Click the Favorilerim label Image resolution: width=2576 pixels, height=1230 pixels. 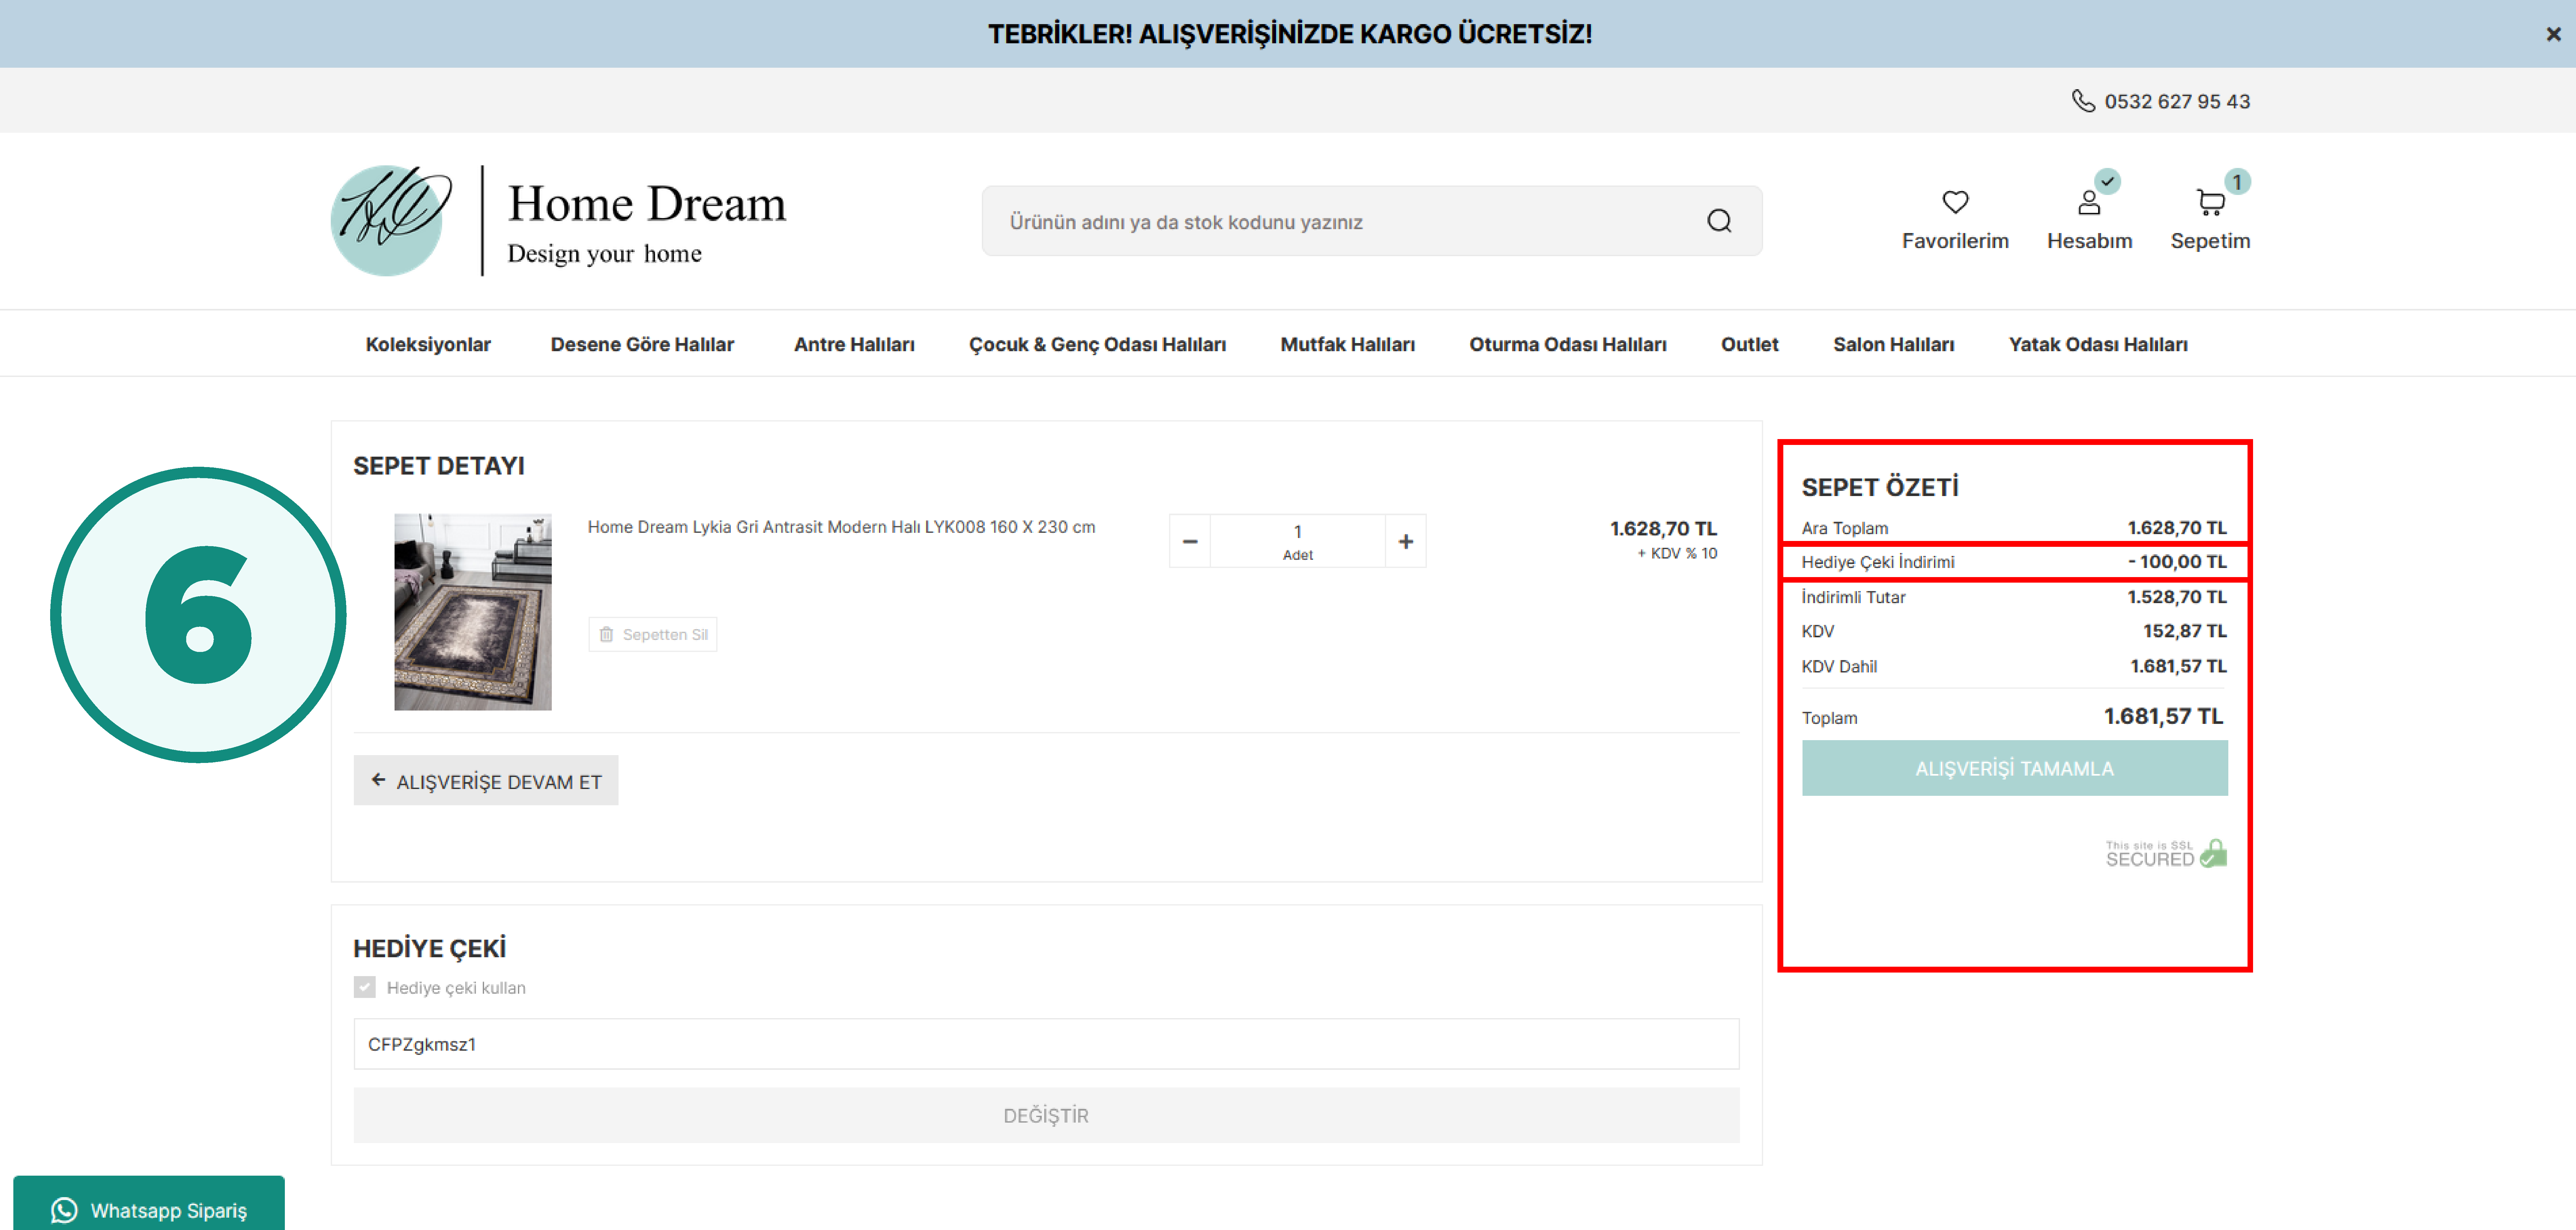1955,241
